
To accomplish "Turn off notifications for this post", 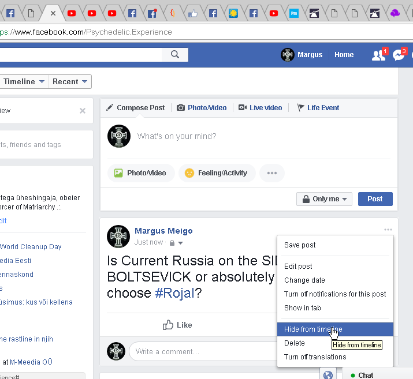I will (x=335, y=294).
